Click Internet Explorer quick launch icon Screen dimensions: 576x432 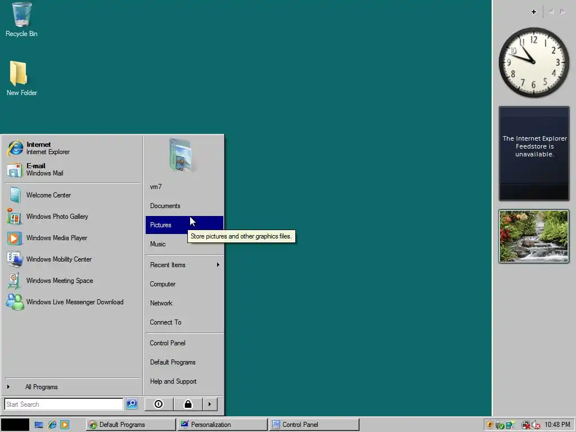click(52, 425)
